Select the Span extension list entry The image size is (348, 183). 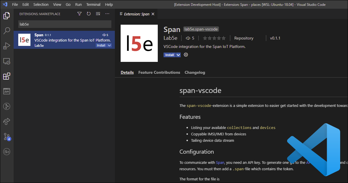(x=64, y=40)
